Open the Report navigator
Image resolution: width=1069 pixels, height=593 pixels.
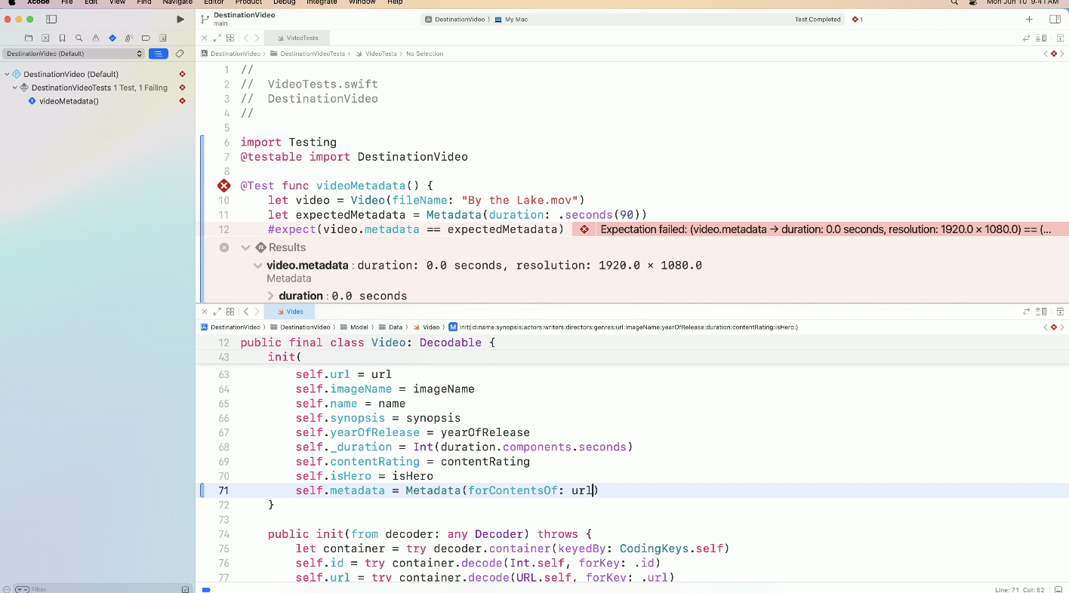tap(163, 38)
